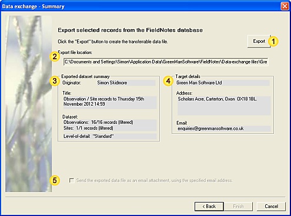Cancel the data exchange wizard
The height and width of the screenshot is (216, 291).
[271, 207]
